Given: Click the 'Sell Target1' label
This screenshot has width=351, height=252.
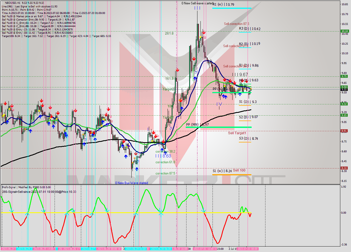Looking at the screenshot, I should tap(237, 133).
